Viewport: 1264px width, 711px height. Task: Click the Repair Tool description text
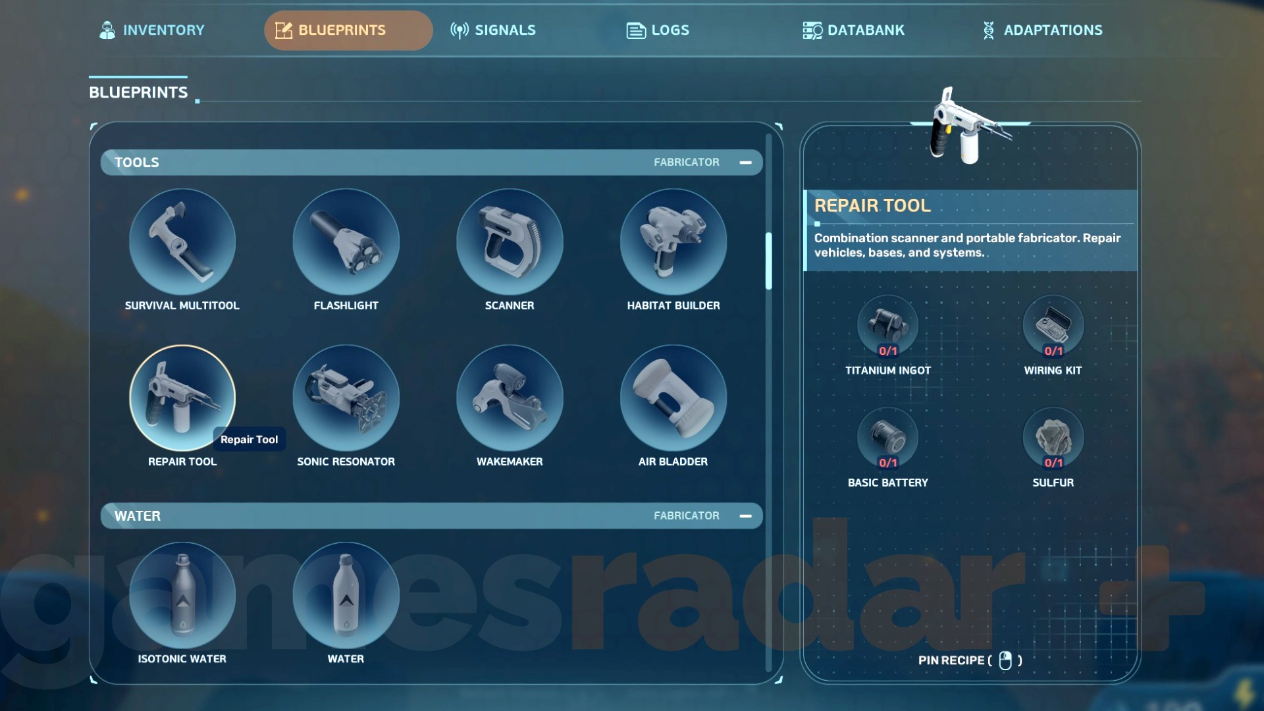967,246
